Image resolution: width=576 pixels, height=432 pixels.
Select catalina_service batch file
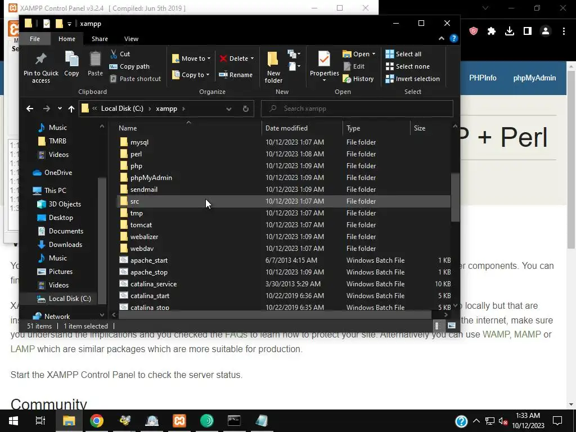click(154, 284)
